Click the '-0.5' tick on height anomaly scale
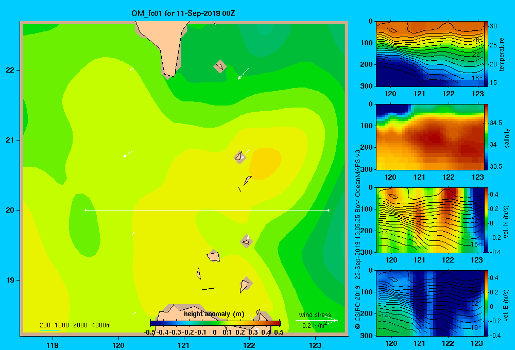The width and height of the screenshot is (515, 350). 149,332
